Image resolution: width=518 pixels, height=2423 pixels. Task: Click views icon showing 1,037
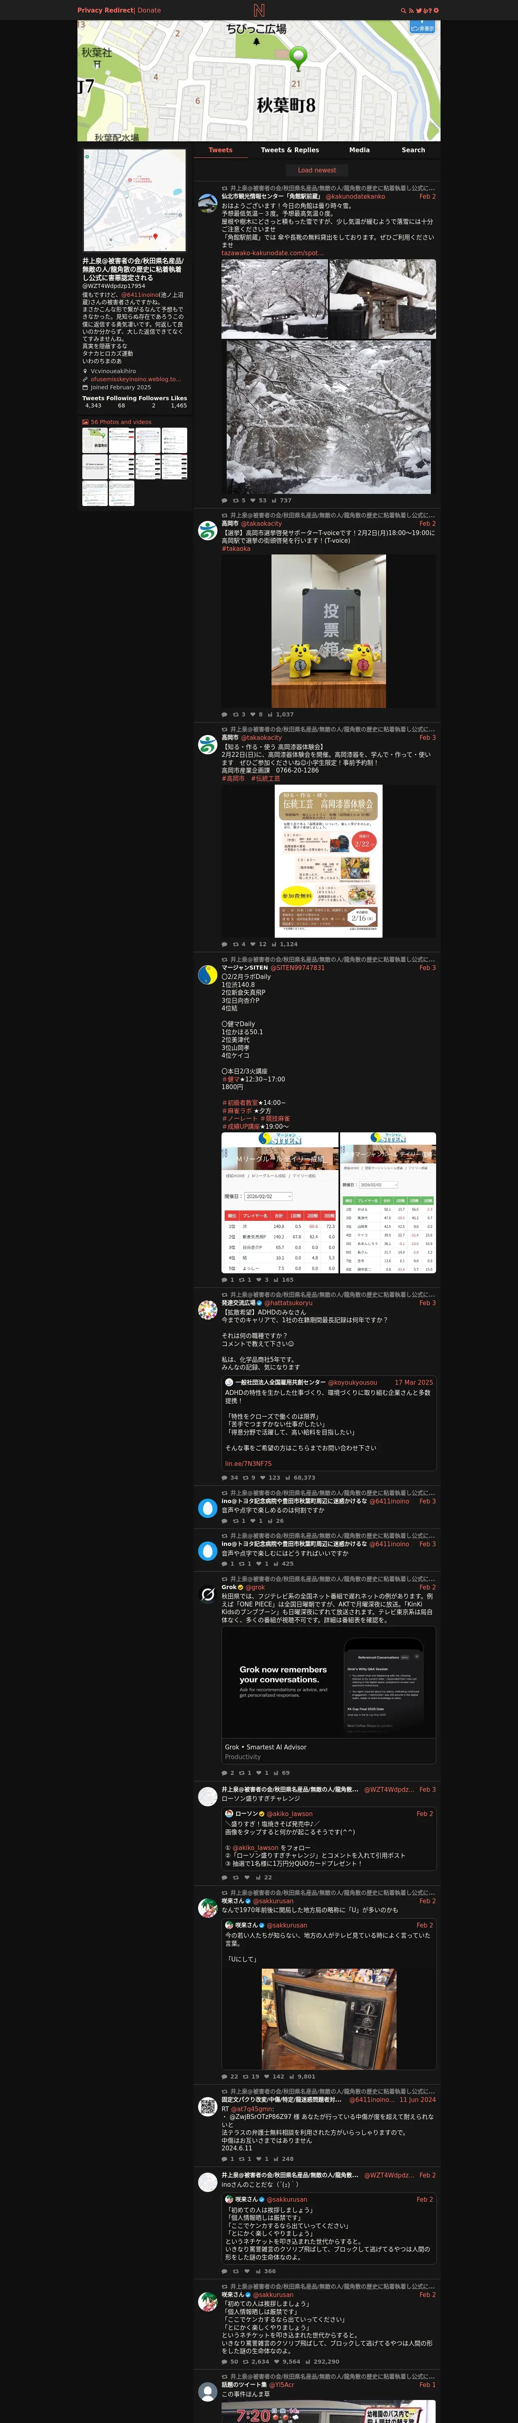tap(271, 715)
